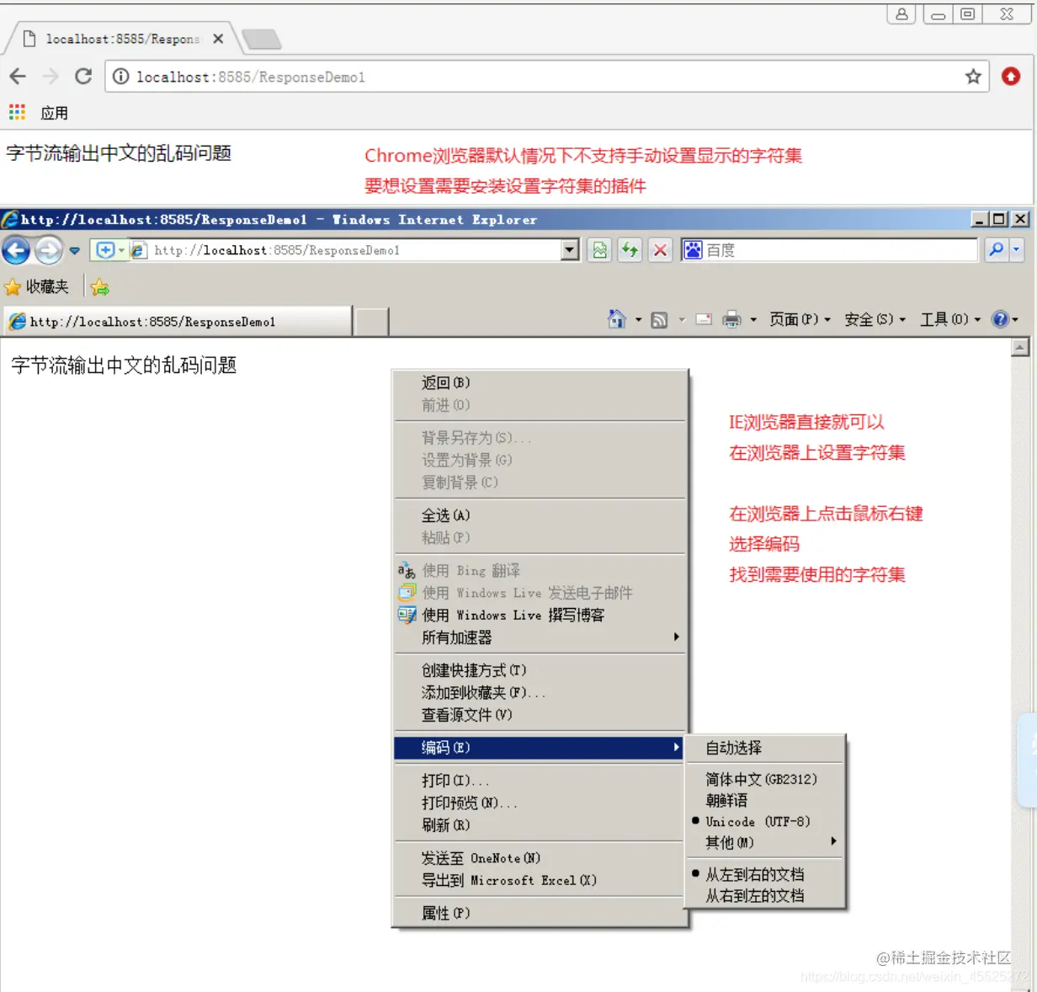Choose 简体中文(GB2312) encoding
This screenshot has width=1037, height=992.
(760, 779)
